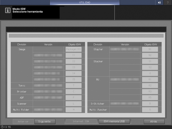The height and width of the screenshot is (129, 172).
Task: Go to the Siguiente page
Action: tap(45, 122)
